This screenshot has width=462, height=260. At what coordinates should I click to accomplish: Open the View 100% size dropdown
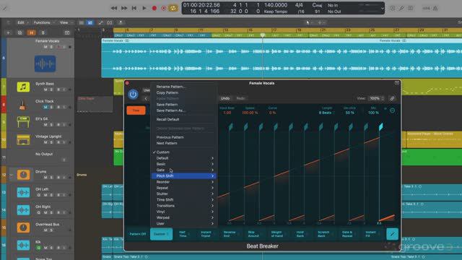[377, 98]
